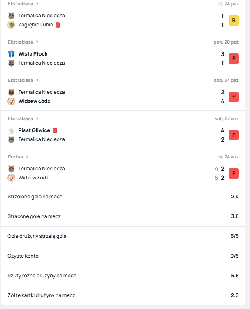Screen dimensions: 250x309
Task: Click Piast Gliwice club crest icon
Action: [x=11, y=130]
